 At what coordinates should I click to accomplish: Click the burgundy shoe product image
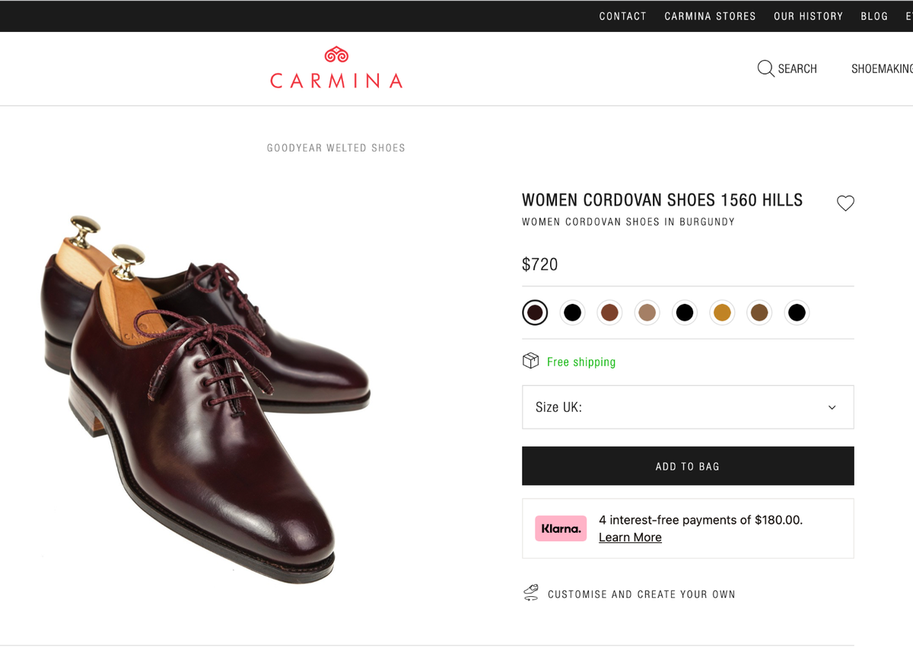[205, 396]
